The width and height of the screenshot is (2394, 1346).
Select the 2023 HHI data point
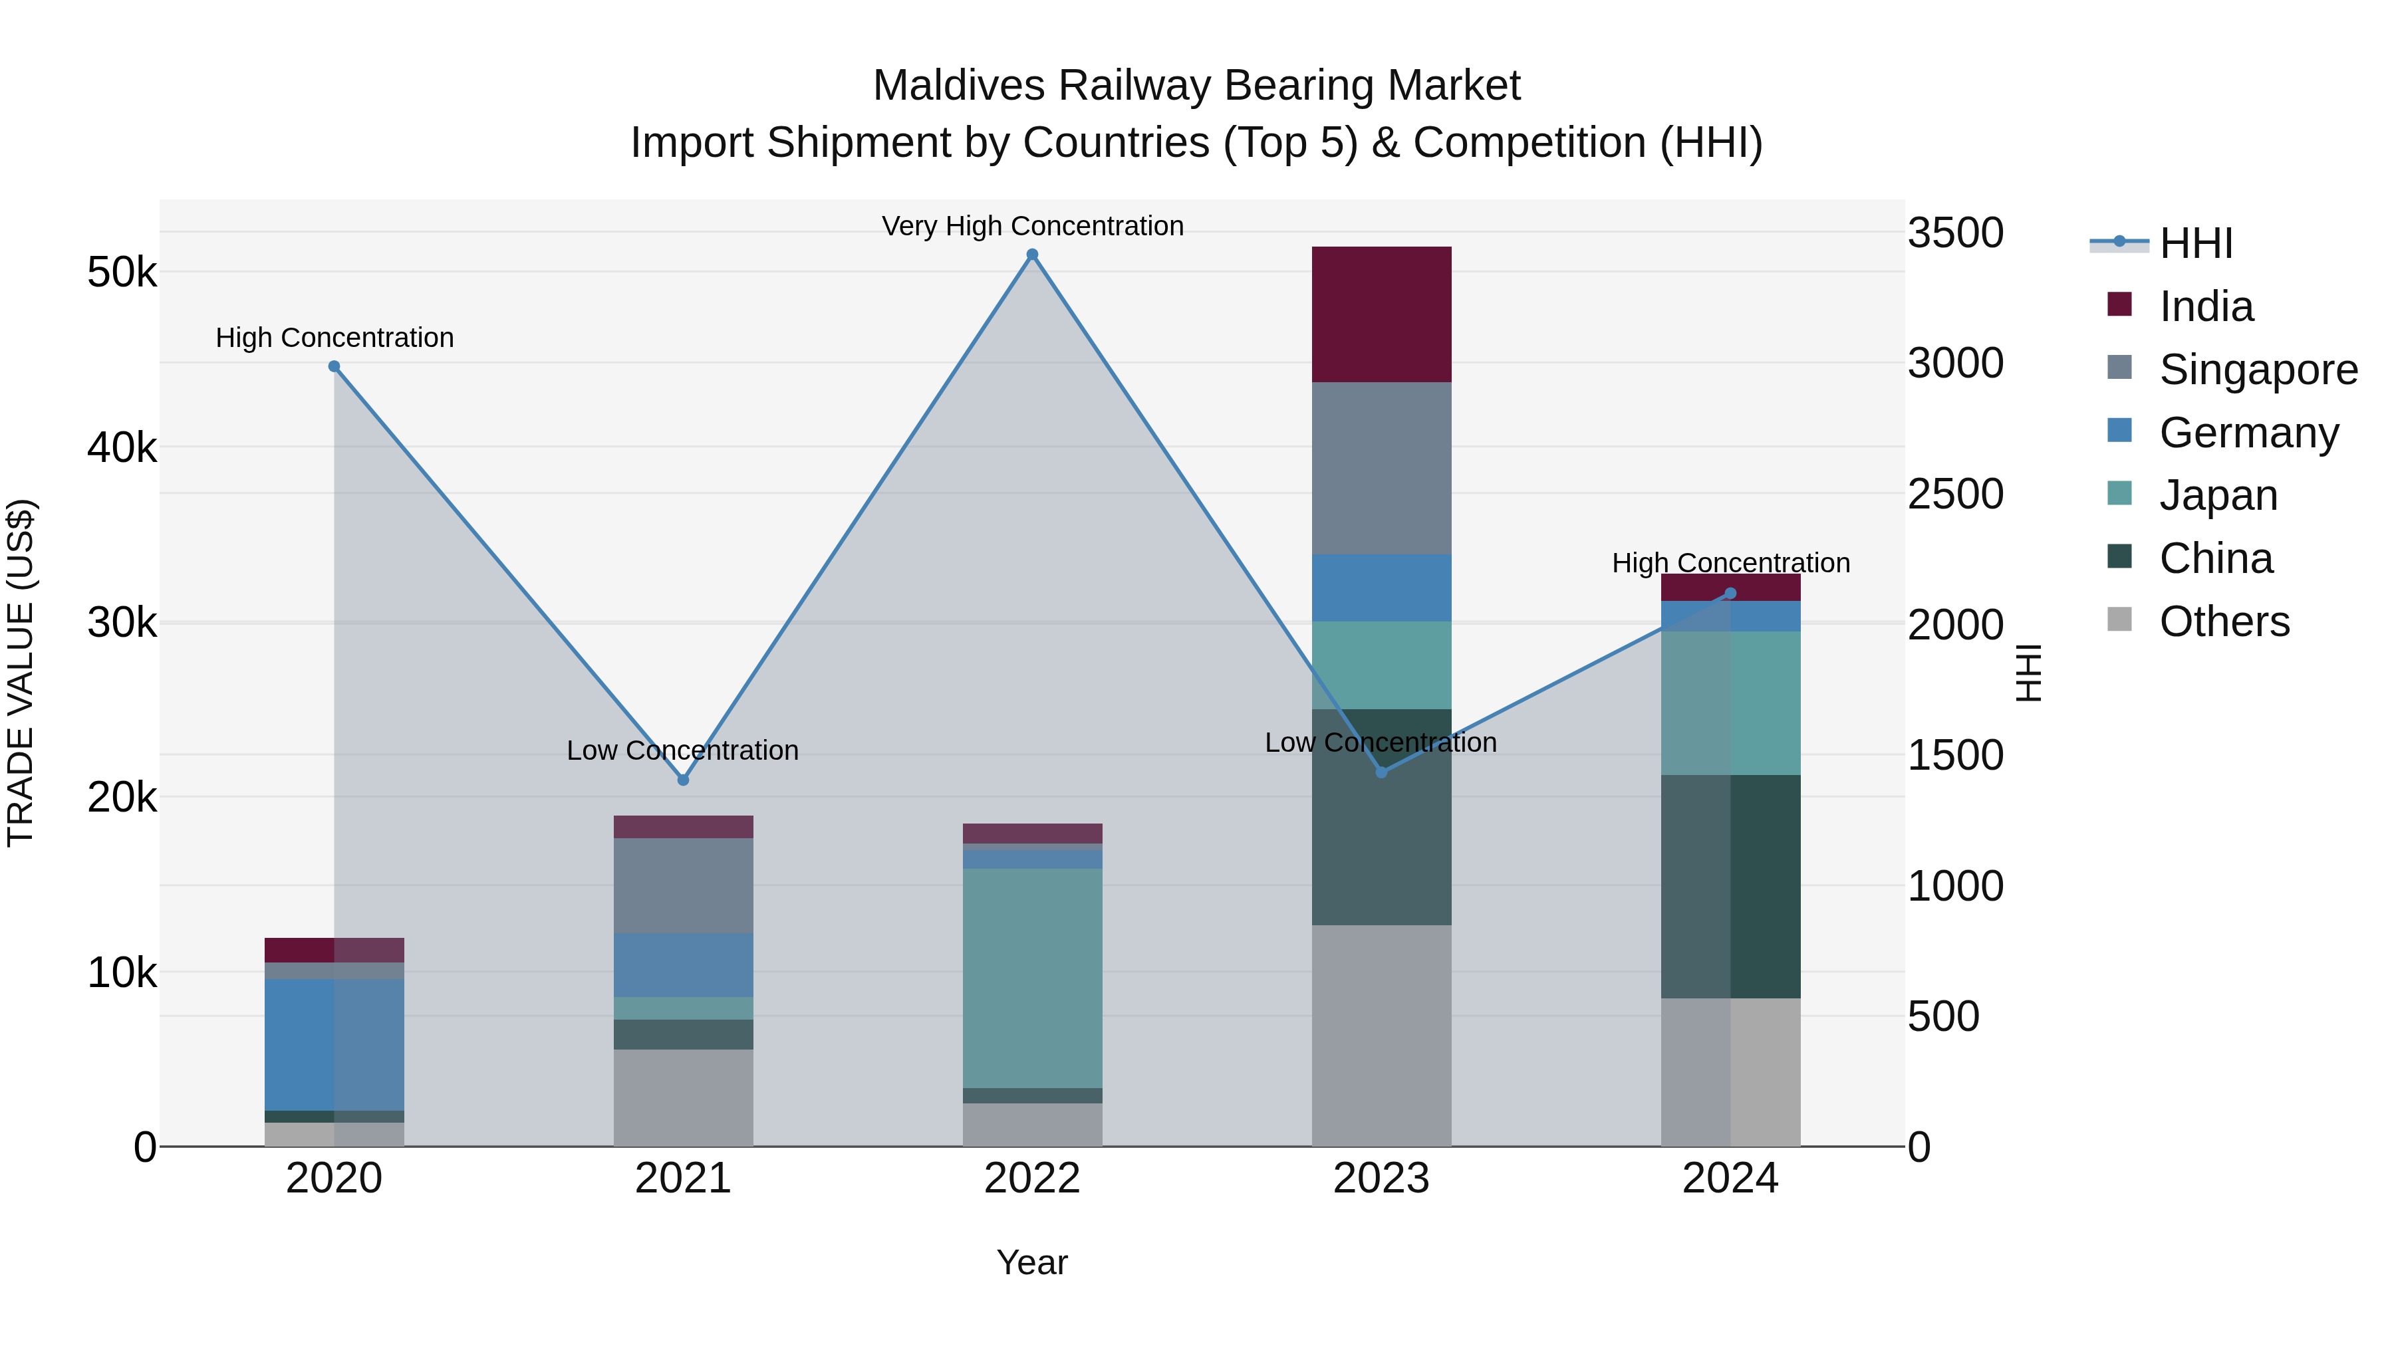pos(1382,773)
